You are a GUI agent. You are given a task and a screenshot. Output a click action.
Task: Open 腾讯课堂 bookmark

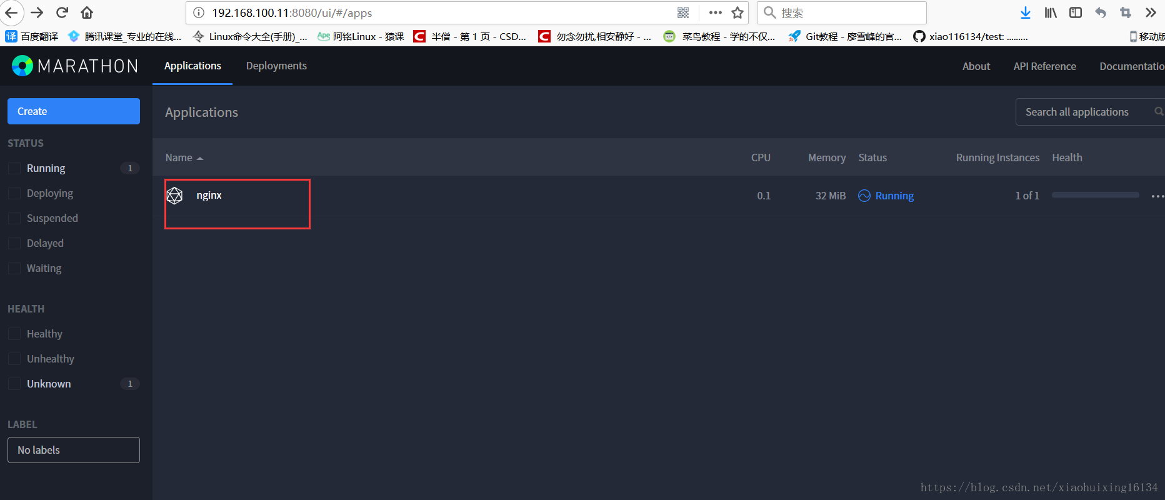click(125, 36)
